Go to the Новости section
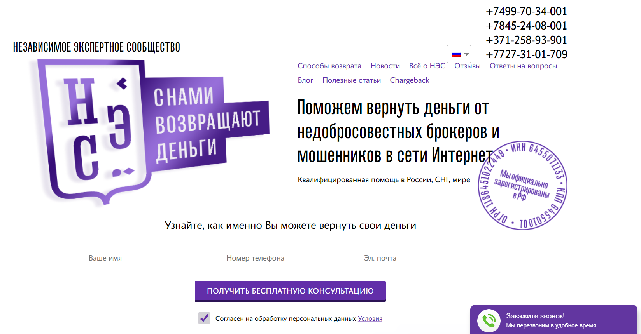Image resolution: width=641 pixels, height=334 pixels. coord(385,66)
